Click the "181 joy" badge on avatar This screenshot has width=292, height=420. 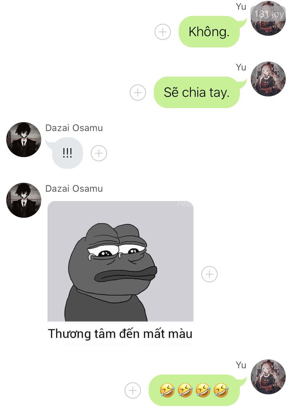[x=268, y=14]
